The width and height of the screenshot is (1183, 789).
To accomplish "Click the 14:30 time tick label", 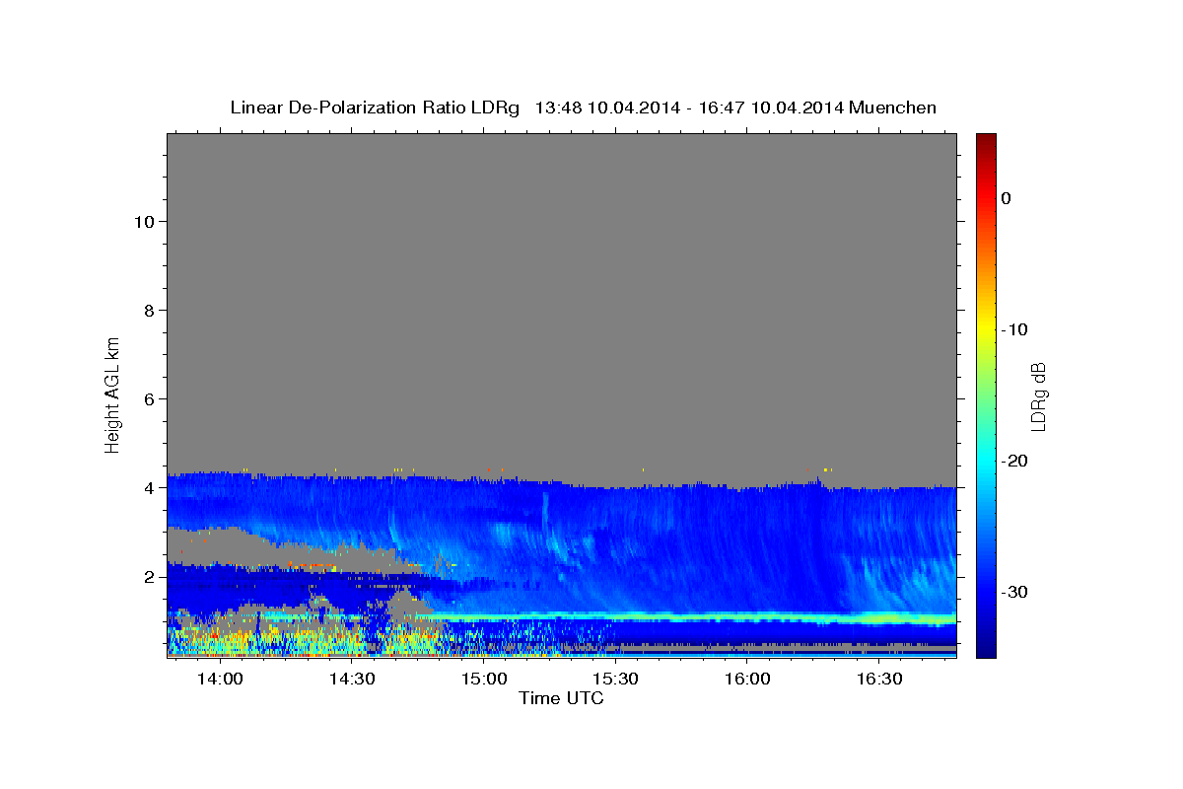I will [352, 680].
